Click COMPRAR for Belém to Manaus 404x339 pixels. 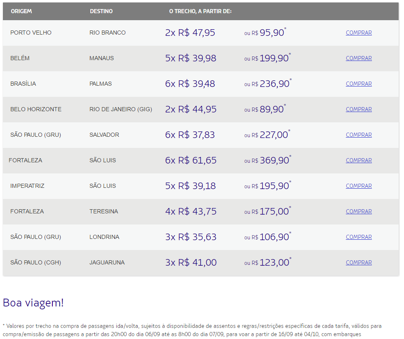(x=359, y=58)
